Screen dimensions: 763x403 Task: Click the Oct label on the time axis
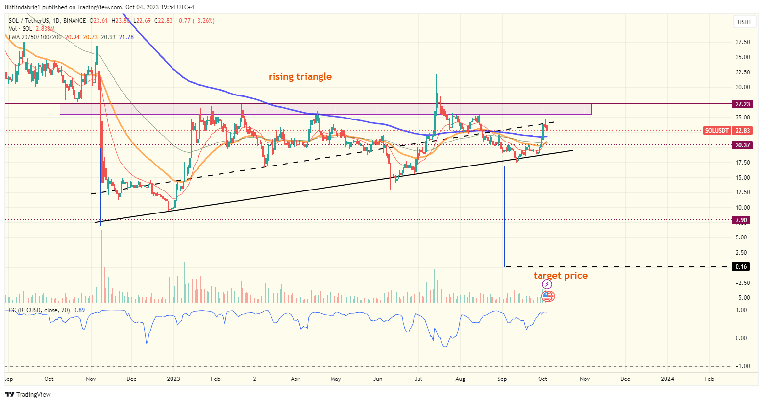point(542,379)
